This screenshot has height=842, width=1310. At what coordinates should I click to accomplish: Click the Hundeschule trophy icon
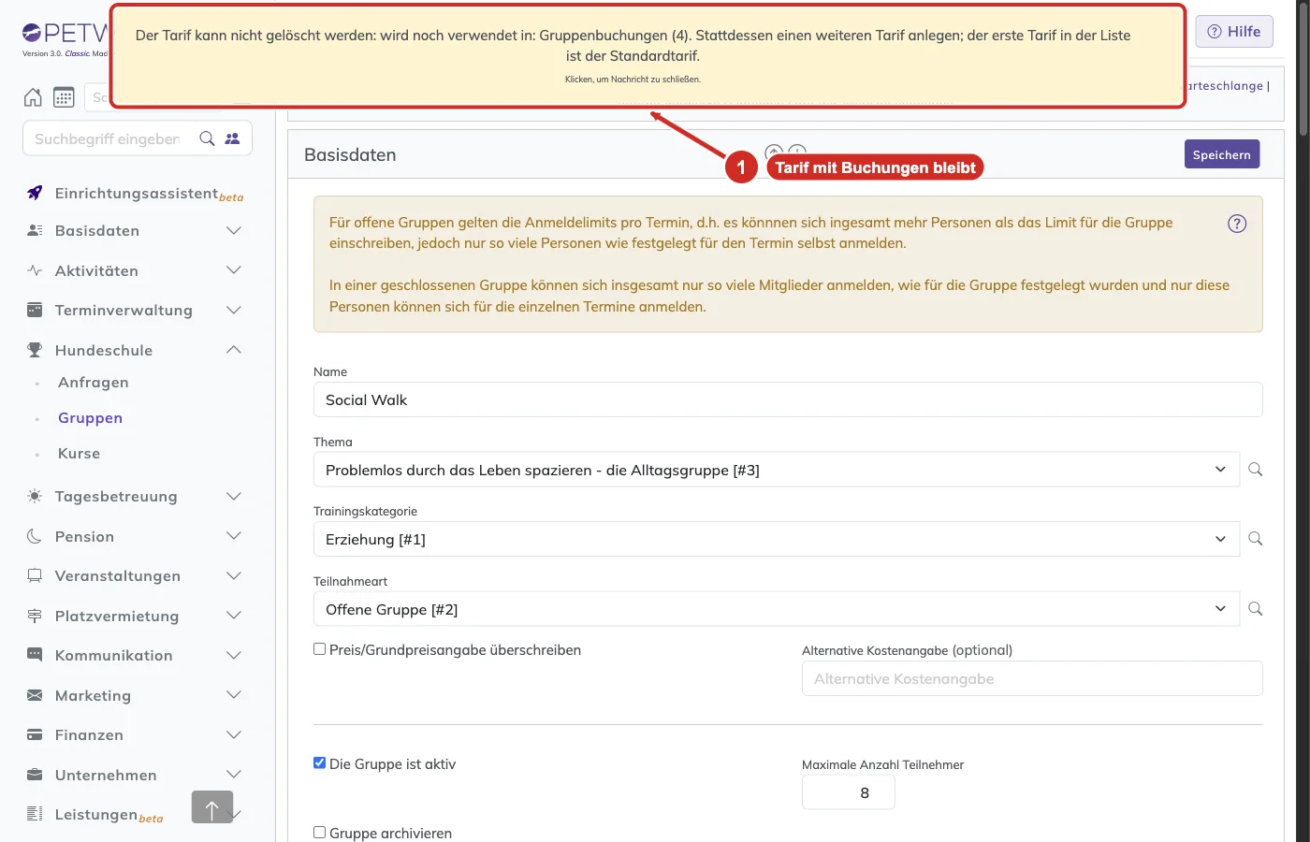point(35,350)
